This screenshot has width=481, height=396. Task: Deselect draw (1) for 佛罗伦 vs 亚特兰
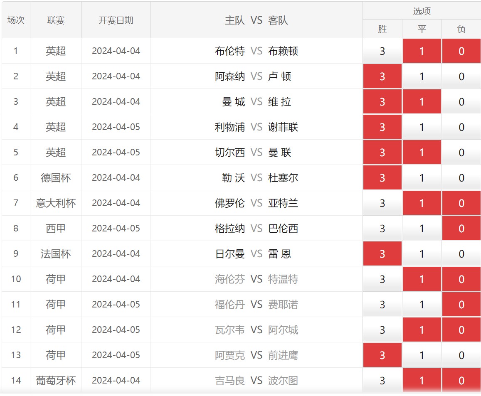422,203
